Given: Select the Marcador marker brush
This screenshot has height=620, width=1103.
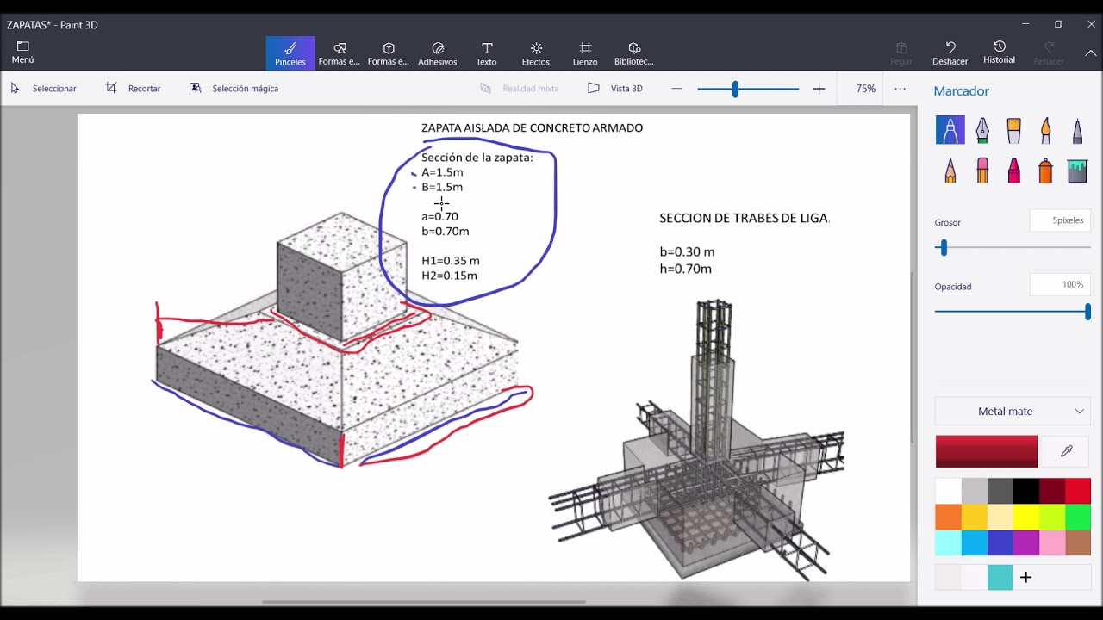Looking at the screenshot, I should click(950, 130).
